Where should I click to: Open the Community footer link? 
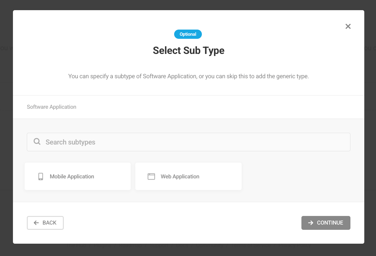tap(210, 245)
